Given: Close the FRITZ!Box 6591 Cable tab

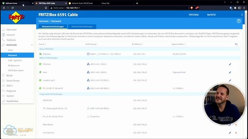Looking at the screenshot, I should tap(66, 3).
